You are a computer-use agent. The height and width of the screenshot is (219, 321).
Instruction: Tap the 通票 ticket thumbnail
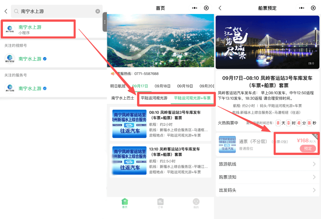pyautogui.click(x=227, y=144)
